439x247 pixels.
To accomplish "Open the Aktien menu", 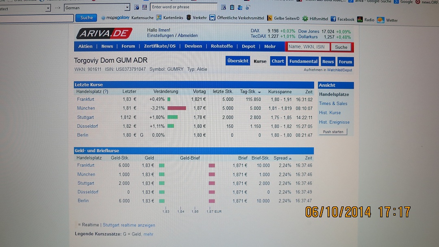I will (x=85, y=46).
